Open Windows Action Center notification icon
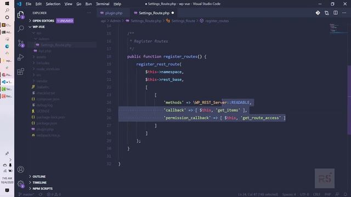Image resolution: width=351 pixels, height=197 pixels. click(7, 190)
